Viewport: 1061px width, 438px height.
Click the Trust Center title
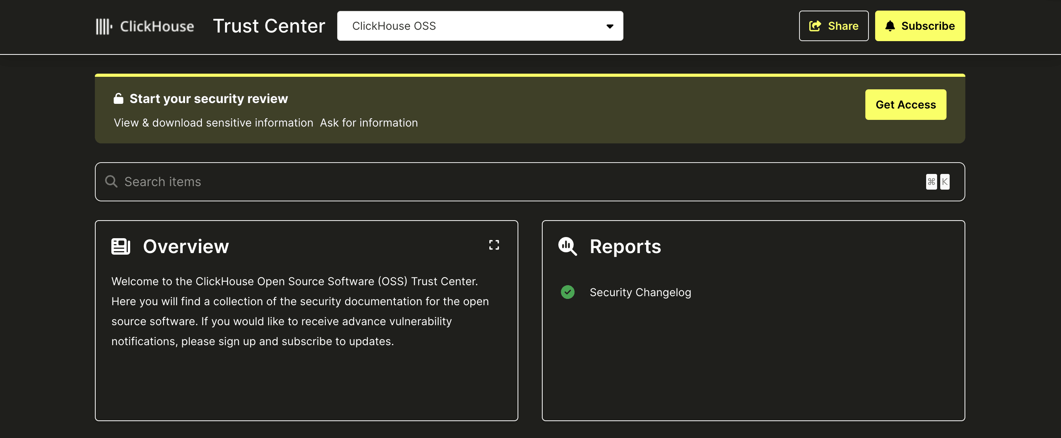click(x=269, y=26)
